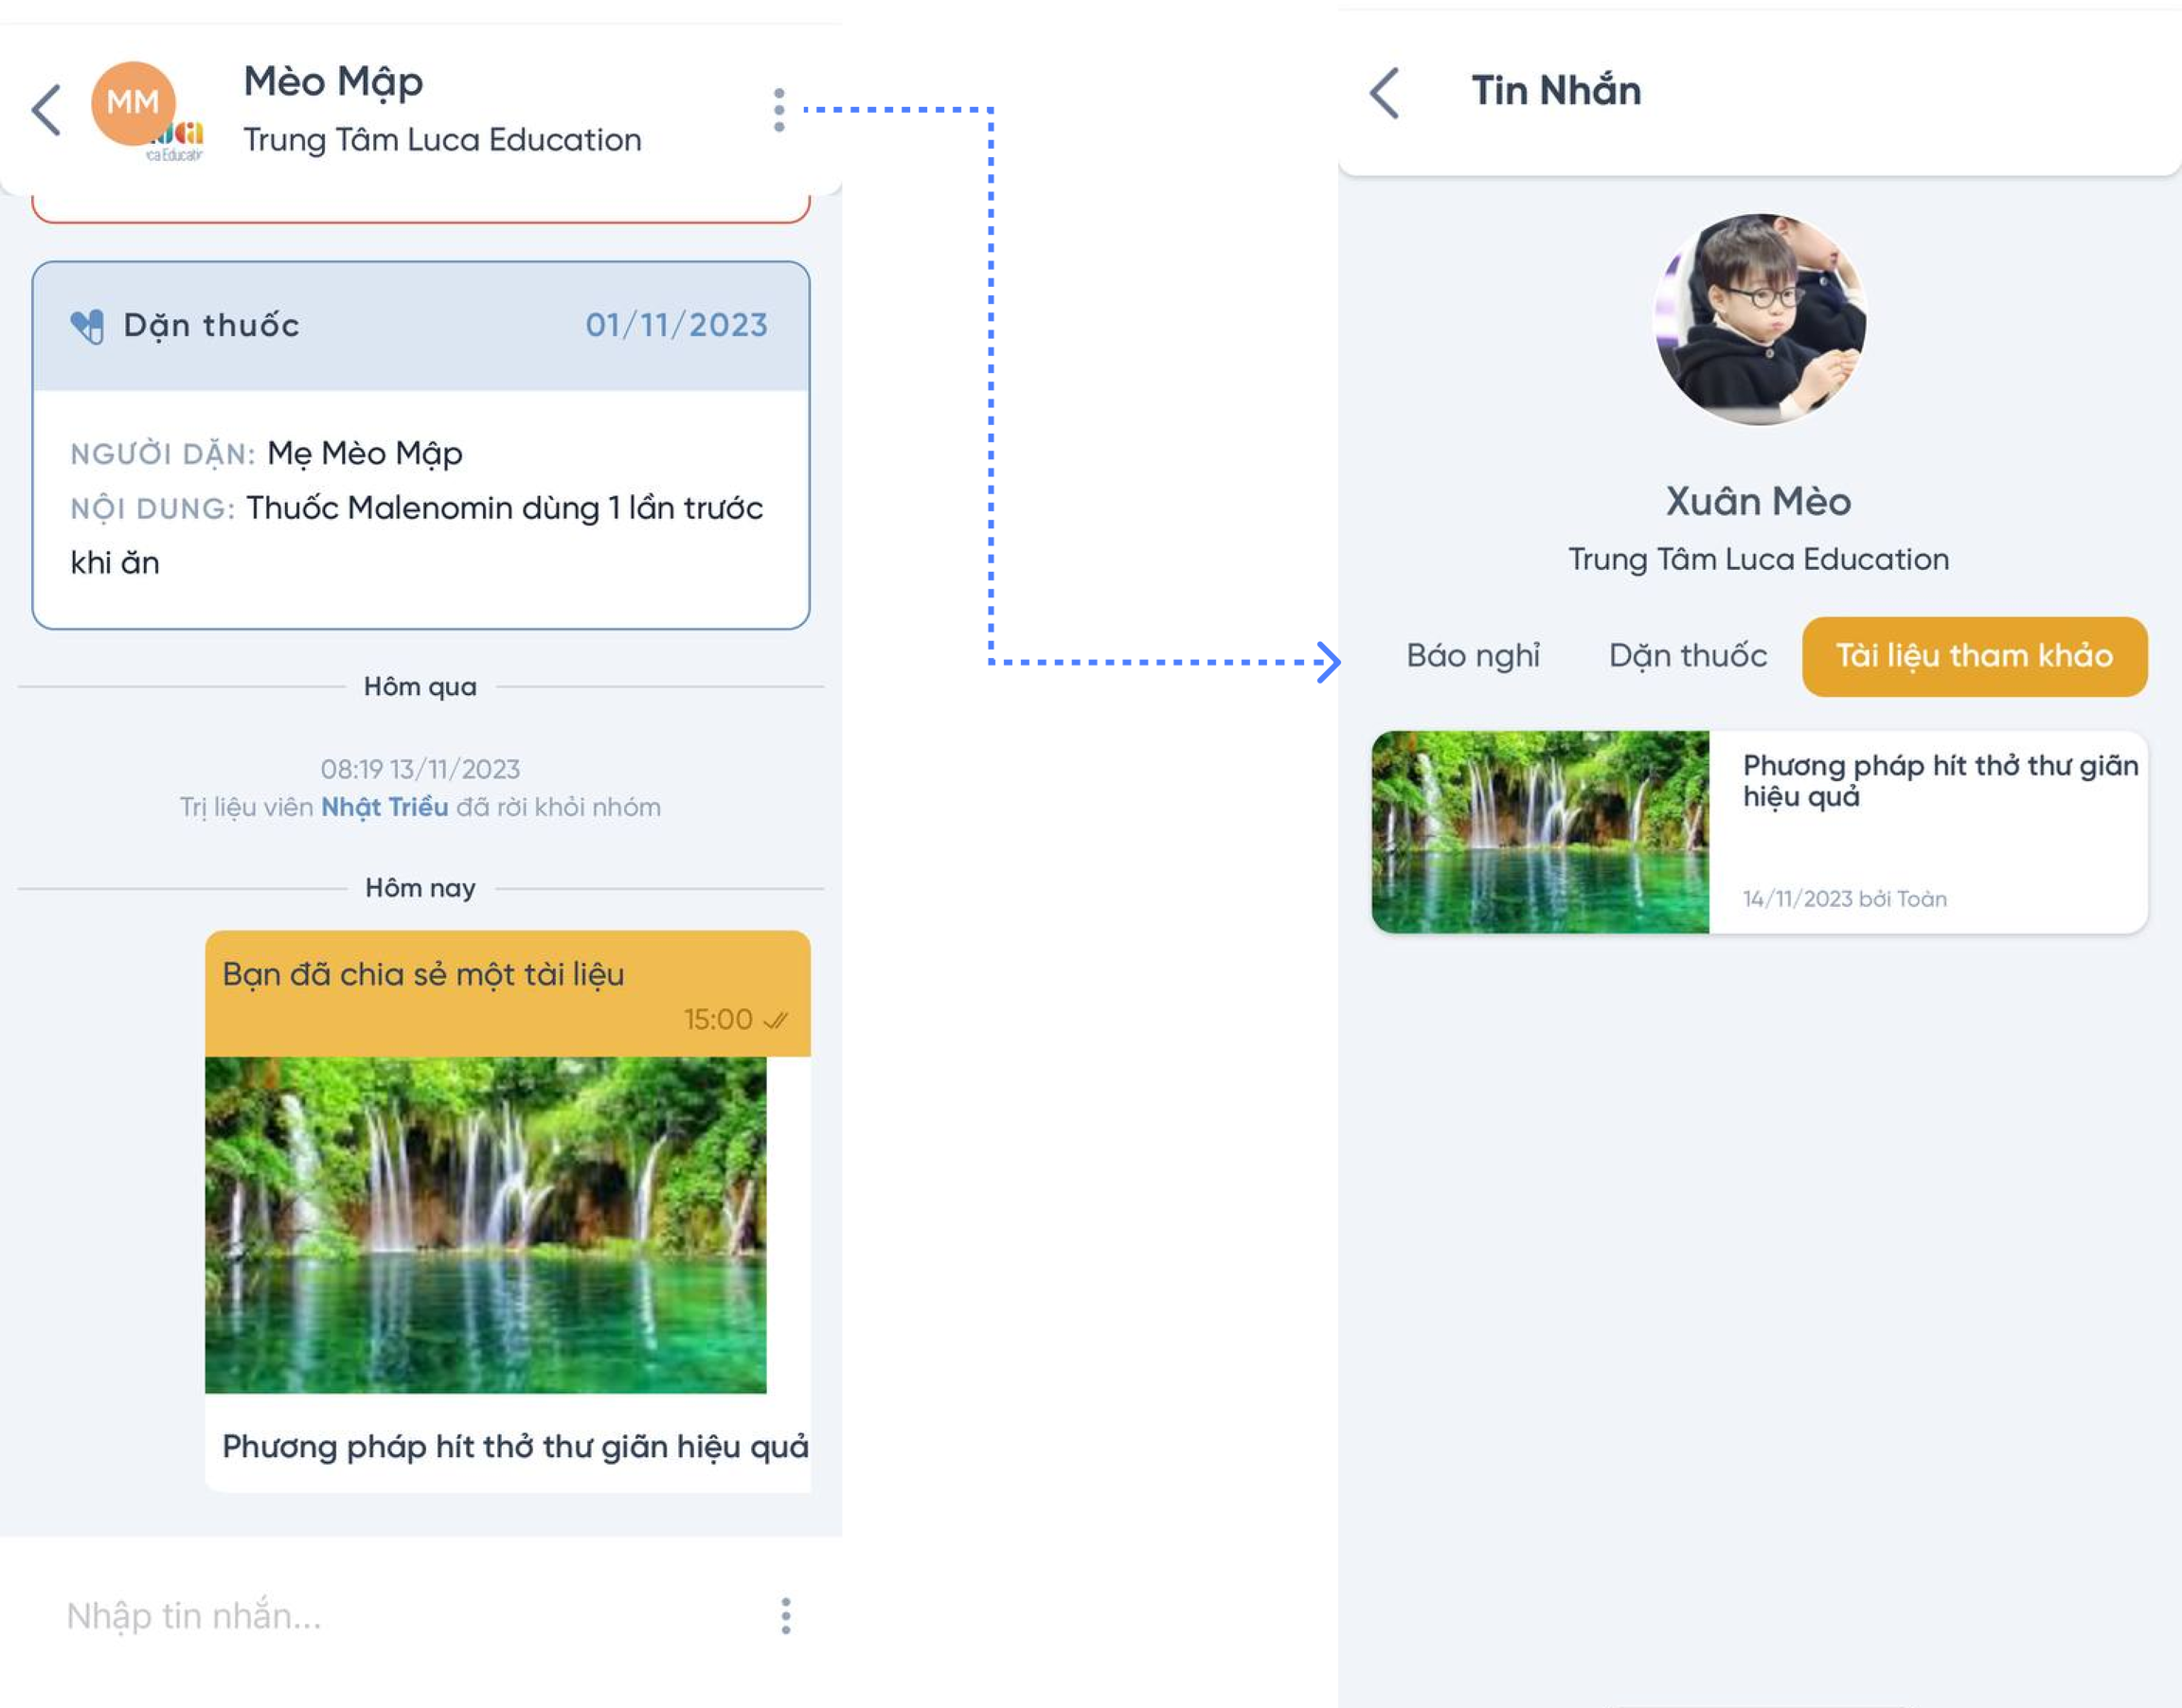2182x1708 pixels.
Task: Open Xuân Mèo profile photo
Action: click(x=1759, y=319)
